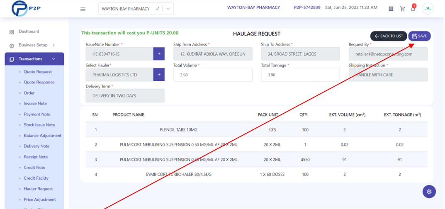Open Credit Note

click(x=34, y=167)
